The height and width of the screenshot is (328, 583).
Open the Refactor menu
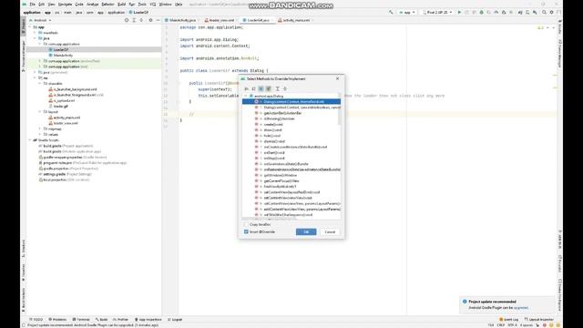tap(107, 5)
